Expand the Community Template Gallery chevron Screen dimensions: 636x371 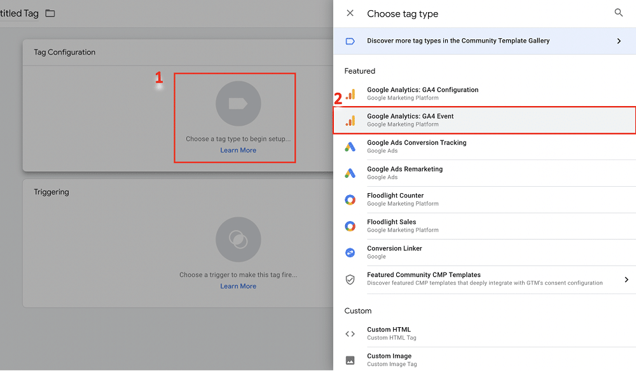click(x=618, y=40)
